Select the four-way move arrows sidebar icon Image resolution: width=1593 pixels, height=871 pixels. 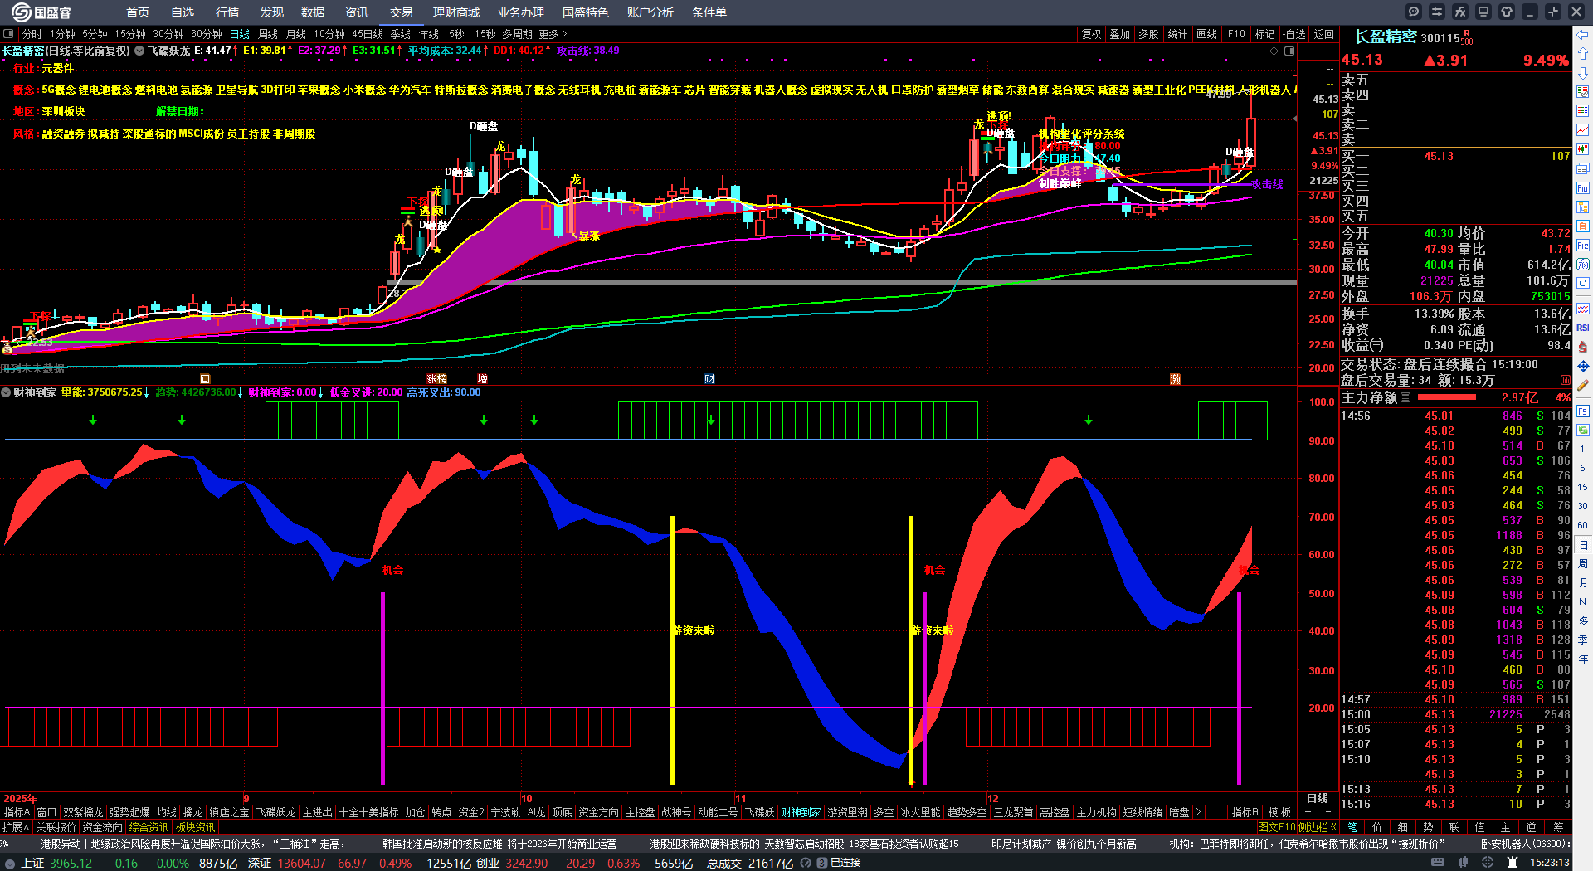tap(1583, 366)
